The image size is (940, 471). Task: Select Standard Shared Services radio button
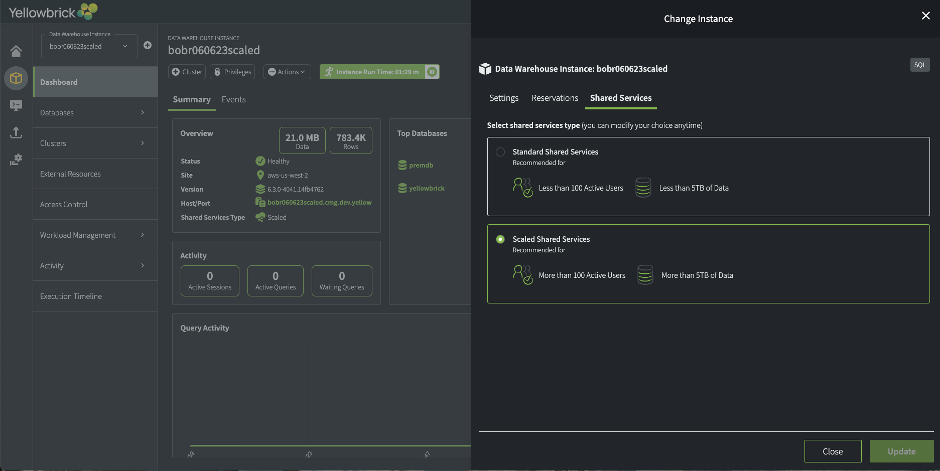coord(500,152)
